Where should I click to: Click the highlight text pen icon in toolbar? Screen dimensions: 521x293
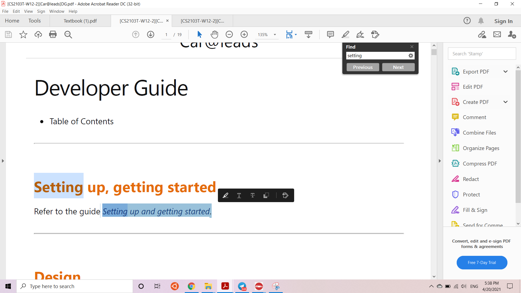click(345, 34)
